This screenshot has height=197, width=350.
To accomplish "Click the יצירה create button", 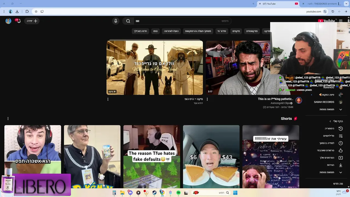I will tap(32, 21).
